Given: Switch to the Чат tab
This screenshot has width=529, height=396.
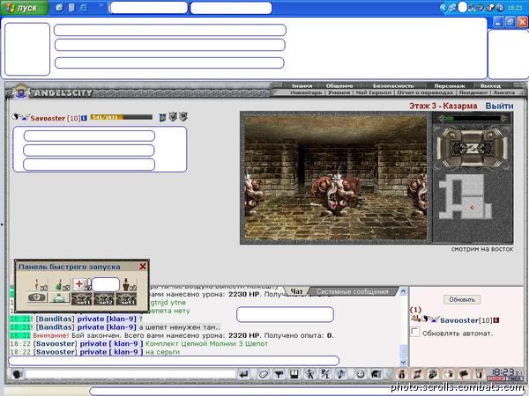Looking at the screenshot, I should (x=296, y=291).
